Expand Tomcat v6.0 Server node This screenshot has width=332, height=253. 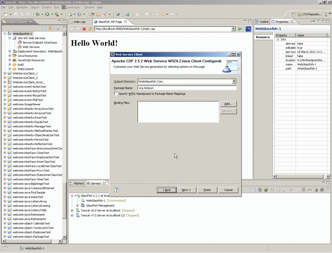(72, 210)
